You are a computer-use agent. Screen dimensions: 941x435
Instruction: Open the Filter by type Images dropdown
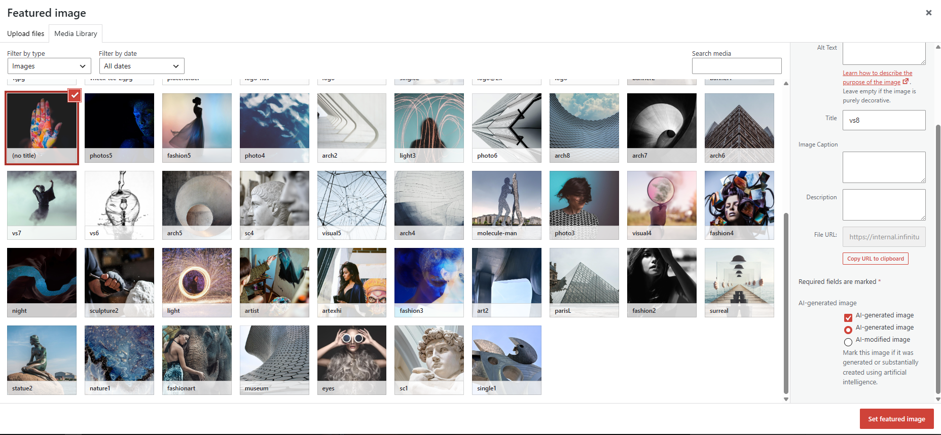49,66
